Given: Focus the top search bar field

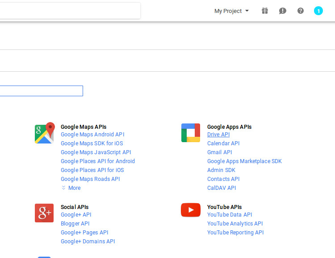Looking at the screenshot, I should coord(70,11).
